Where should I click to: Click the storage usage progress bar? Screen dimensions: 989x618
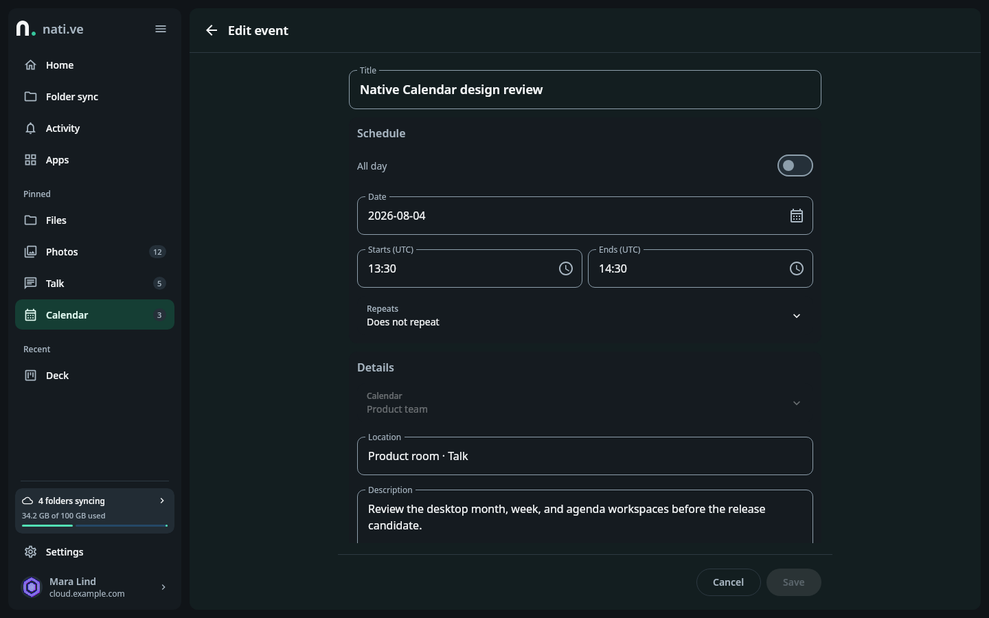coord(95,526)
